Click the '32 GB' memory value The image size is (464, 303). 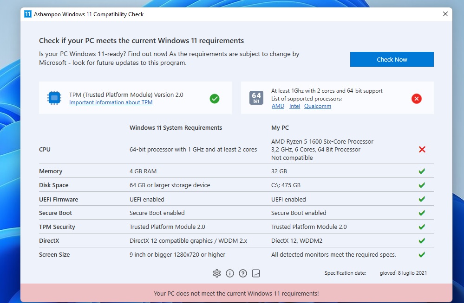[279, 171]
